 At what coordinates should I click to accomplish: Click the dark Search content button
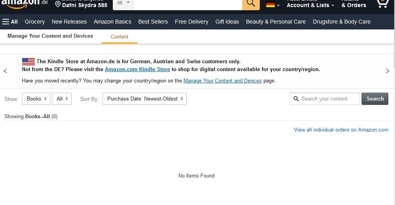click(375, 99)
